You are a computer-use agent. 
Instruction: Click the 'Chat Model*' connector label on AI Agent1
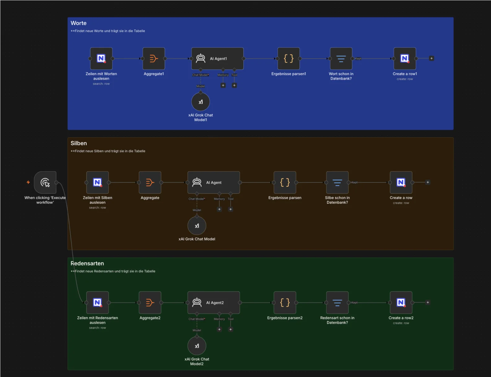pyautogui.click(x=201, y=75)
